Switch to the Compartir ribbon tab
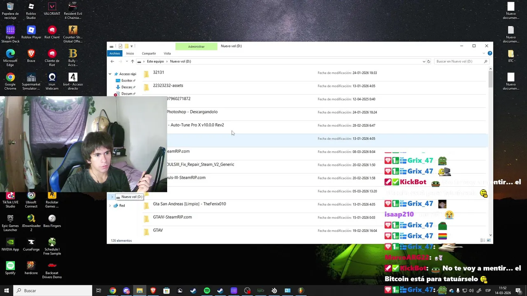The width and height of the screenshot is (527, 296). [149, 53]
